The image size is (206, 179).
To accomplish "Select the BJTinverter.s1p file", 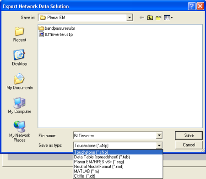I will [56, 34].
